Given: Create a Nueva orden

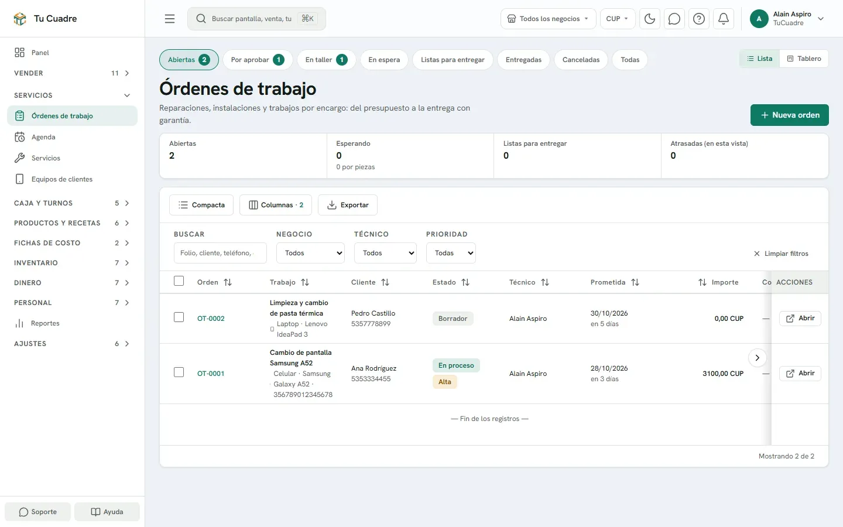Looking at the screenshot, I should pyautogui.click(x=790, y=115).
